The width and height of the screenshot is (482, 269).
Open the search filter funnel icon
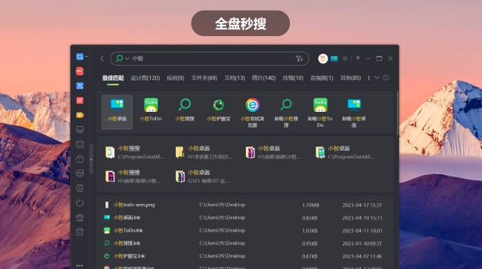(x=299, y=59)
